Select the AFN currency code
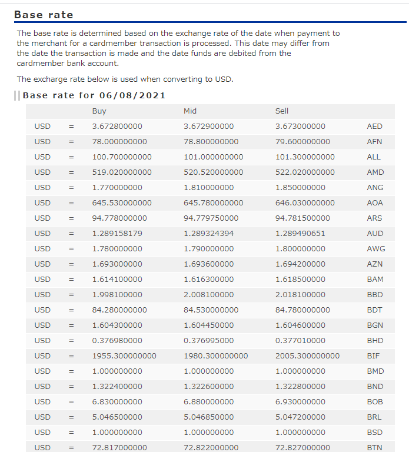Viewport: 409px width, 452px height. [374, 141]
